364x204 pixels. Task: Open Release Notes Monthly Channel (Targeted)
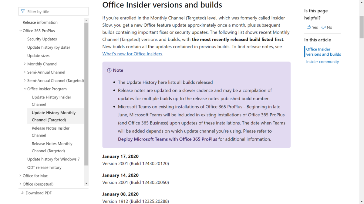(52, 147)
